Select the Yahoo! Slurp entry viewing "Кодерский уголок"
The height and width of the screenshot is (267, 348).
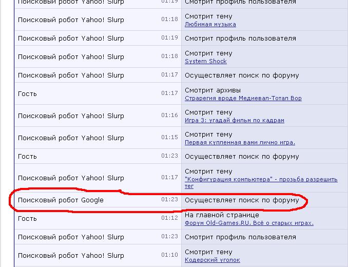(x=71, y=256)
